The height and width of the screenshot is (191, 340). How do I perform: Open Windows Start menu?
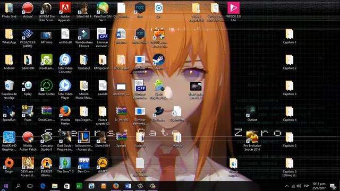(6, 186)
